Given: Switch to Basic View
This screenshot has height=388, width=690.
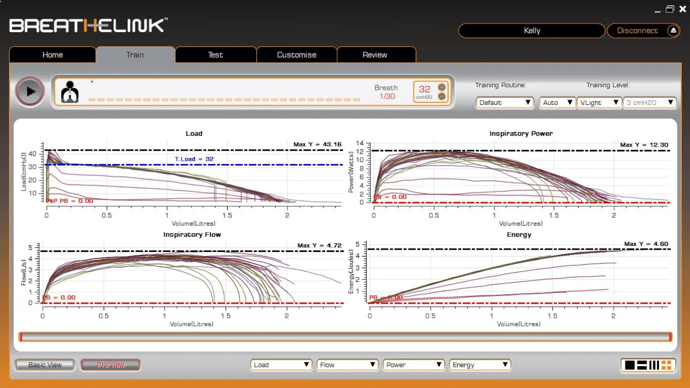Looking at the screenshot, I should pyautogui.click(x=45, y=365).
